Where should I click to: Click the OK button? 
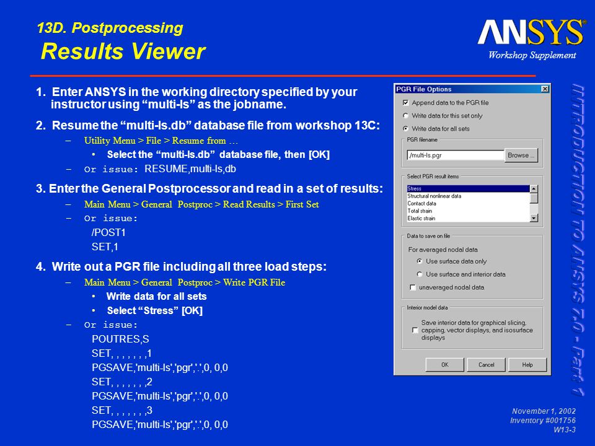pyautogui.click(x=445, y=364)
